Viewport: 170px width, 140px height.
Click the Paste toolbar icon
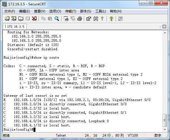click(x=50, y=19)
